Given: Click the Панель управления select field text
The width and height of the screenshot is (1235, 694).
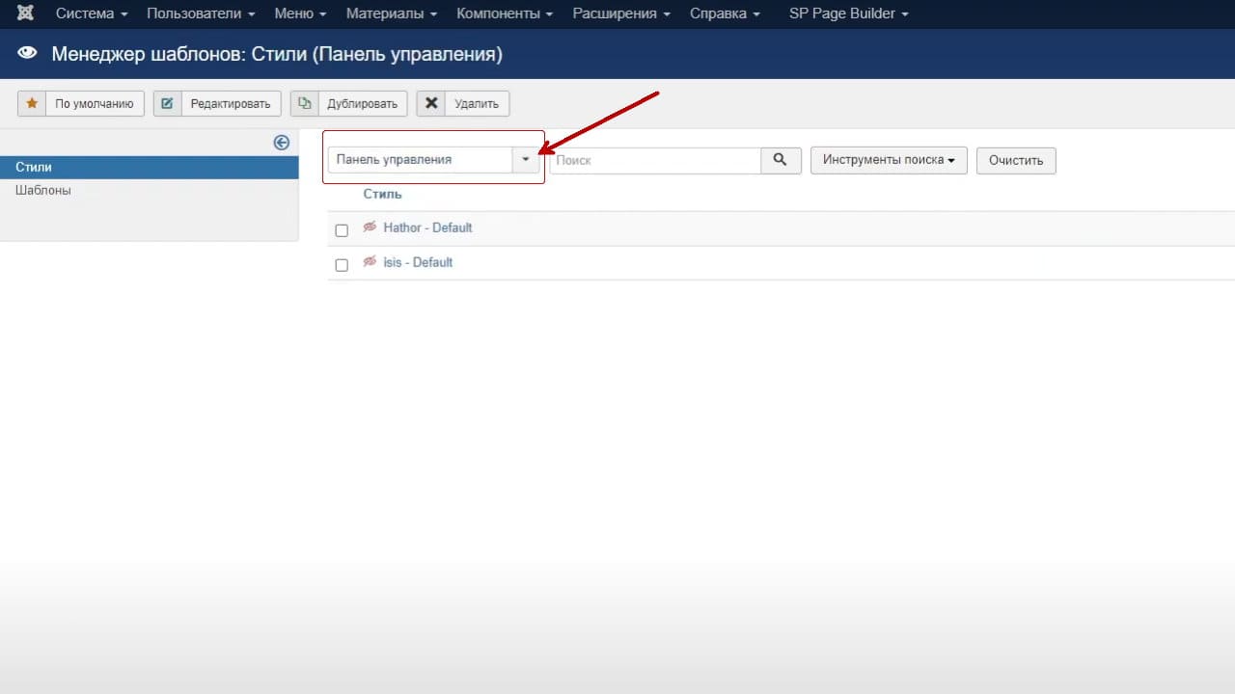Looking at the screenshot, I should [394, 160].
